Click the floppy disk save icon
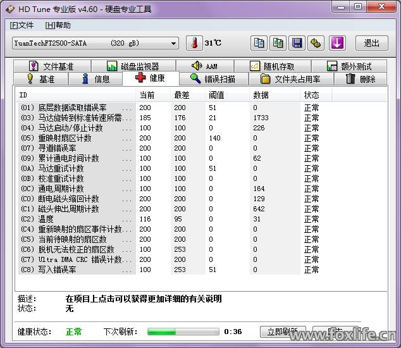 click(x=297, y=43)
